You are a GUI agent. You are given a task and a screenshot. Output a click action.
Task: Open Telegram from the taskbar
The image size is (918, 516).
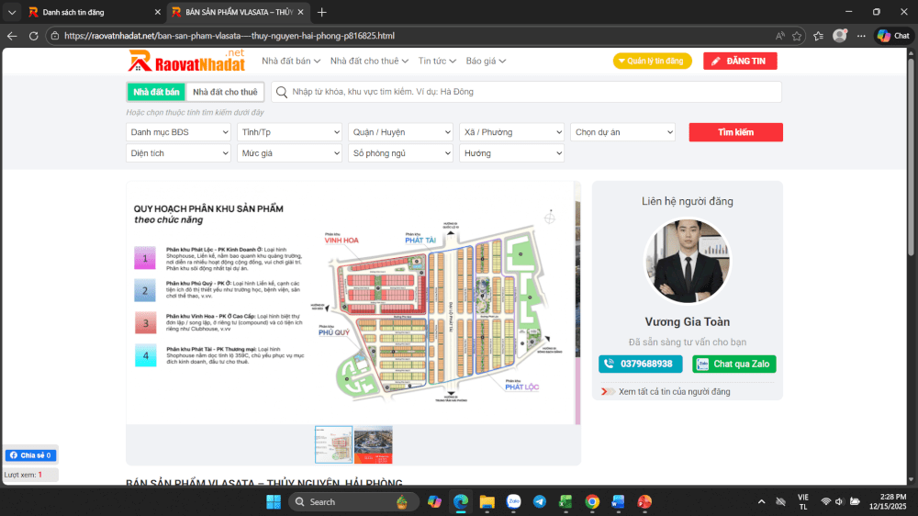tap(539, 501)
